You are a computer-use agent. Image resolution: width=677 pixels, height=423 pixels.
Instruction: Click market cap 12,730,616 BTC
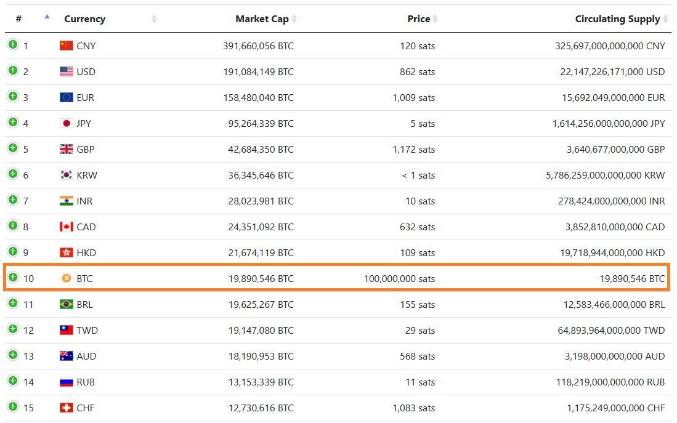coord(261,408)
